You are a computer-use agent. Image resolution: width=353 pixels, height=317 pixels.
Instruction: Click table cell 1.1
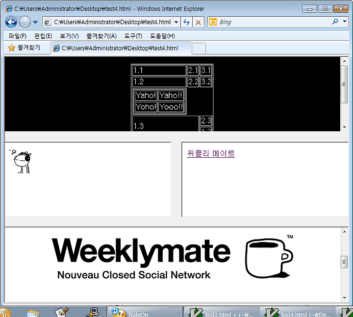tap(159, 71)
